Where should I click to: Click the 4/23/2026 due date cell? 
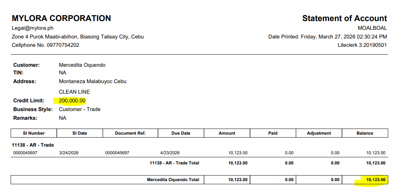click(170, 153)
